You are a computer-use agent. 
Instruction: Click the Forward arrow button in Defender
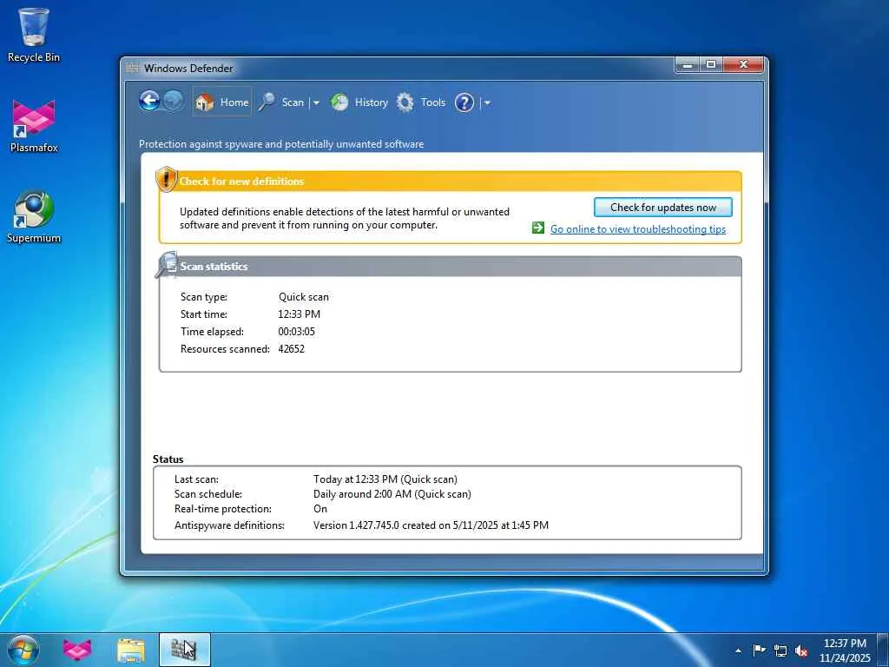click(174, 102)
